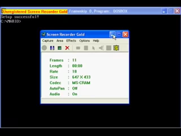The height and width of the screenshot is (136, 181).
Task: Open the Capture menu
Action: [48, 41]
